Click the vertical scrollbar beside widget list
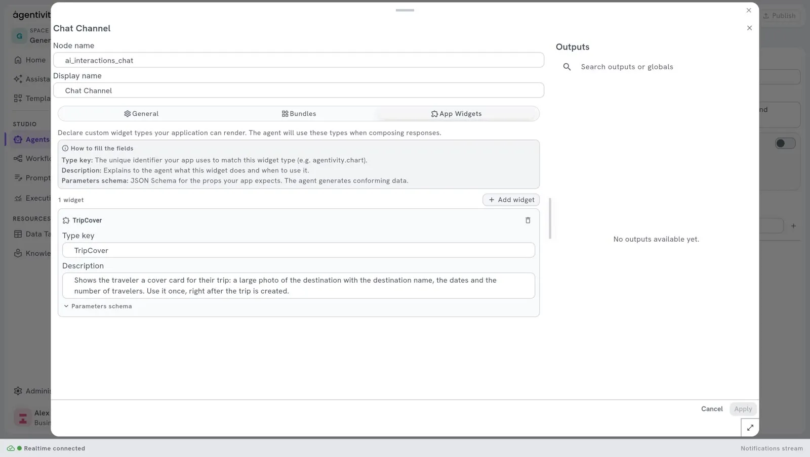 550,218
